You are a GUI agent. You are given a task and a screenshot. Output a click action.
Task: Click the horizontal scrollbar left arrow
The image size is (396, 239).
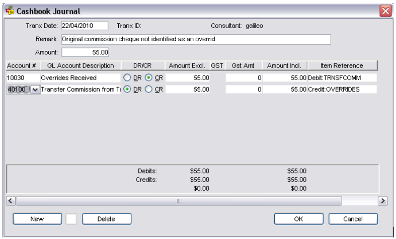[x=11, y=201]
